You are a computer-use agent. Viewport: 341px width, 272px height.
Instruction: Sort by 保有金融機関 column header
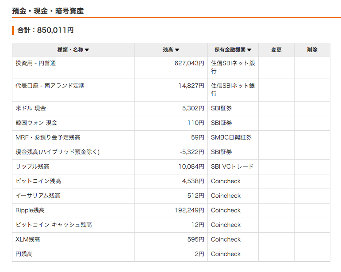(x=233, y=50)
